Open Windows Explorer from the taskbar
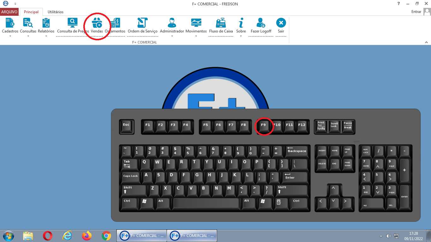Viewport: 431px width, 242px height. pyautogui.click(x=28, y=236)
